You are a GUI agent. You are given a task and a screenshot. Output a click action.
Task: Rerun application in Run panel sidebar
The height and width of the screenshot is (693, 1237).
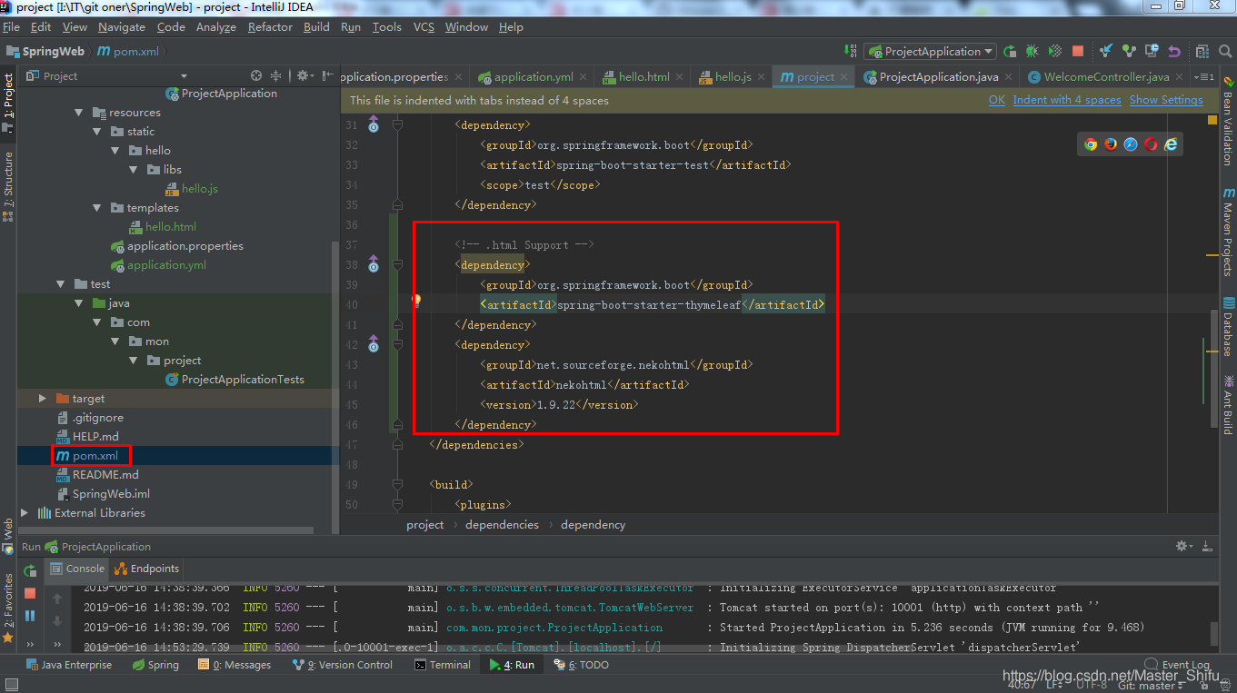[30, 570]
